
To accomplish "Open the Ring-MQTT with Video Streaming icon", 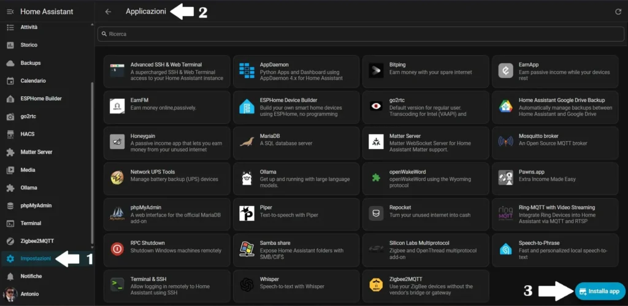I will pos(506,213).
